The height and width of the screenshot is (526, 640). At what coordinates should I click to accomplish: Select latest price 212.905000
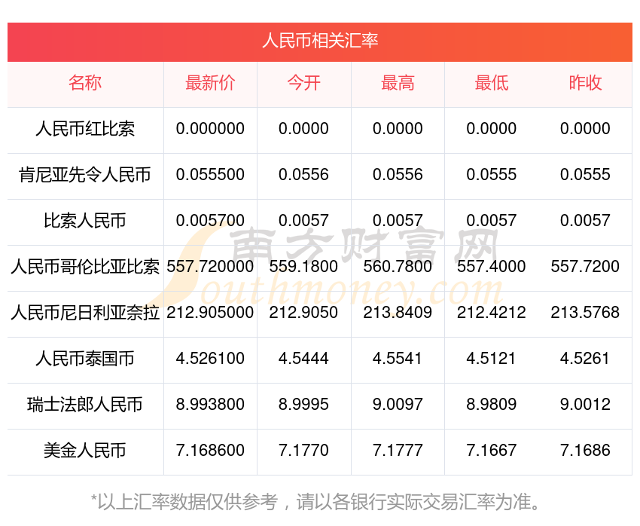[210, 313]
